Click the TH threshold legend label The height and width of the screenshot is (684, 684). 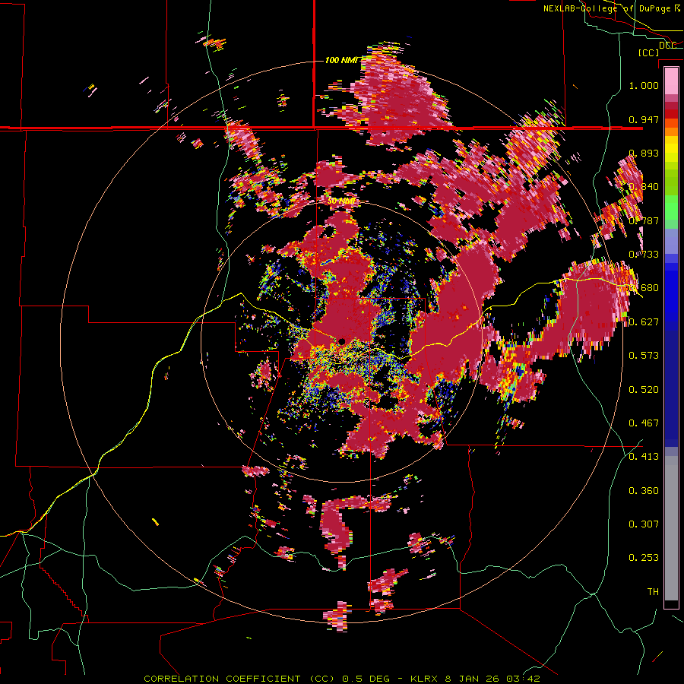pos(653,591)
